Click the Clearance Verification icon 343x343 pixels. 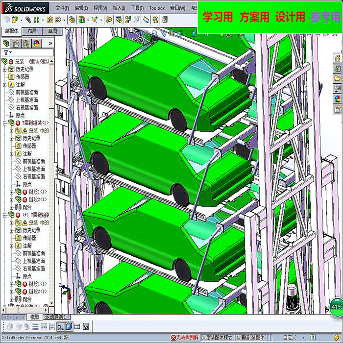coord(155,20)
